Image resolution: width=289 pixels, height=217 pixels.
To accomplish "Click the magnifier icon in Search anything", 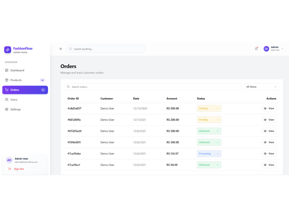I will point(71,49).
